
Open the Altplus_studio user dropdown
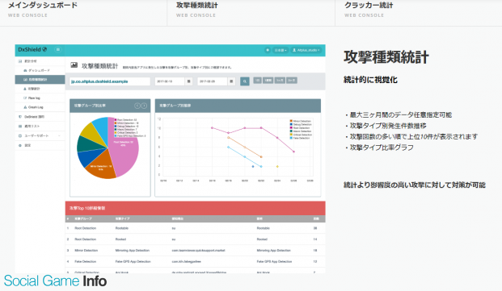coord(306,50)
